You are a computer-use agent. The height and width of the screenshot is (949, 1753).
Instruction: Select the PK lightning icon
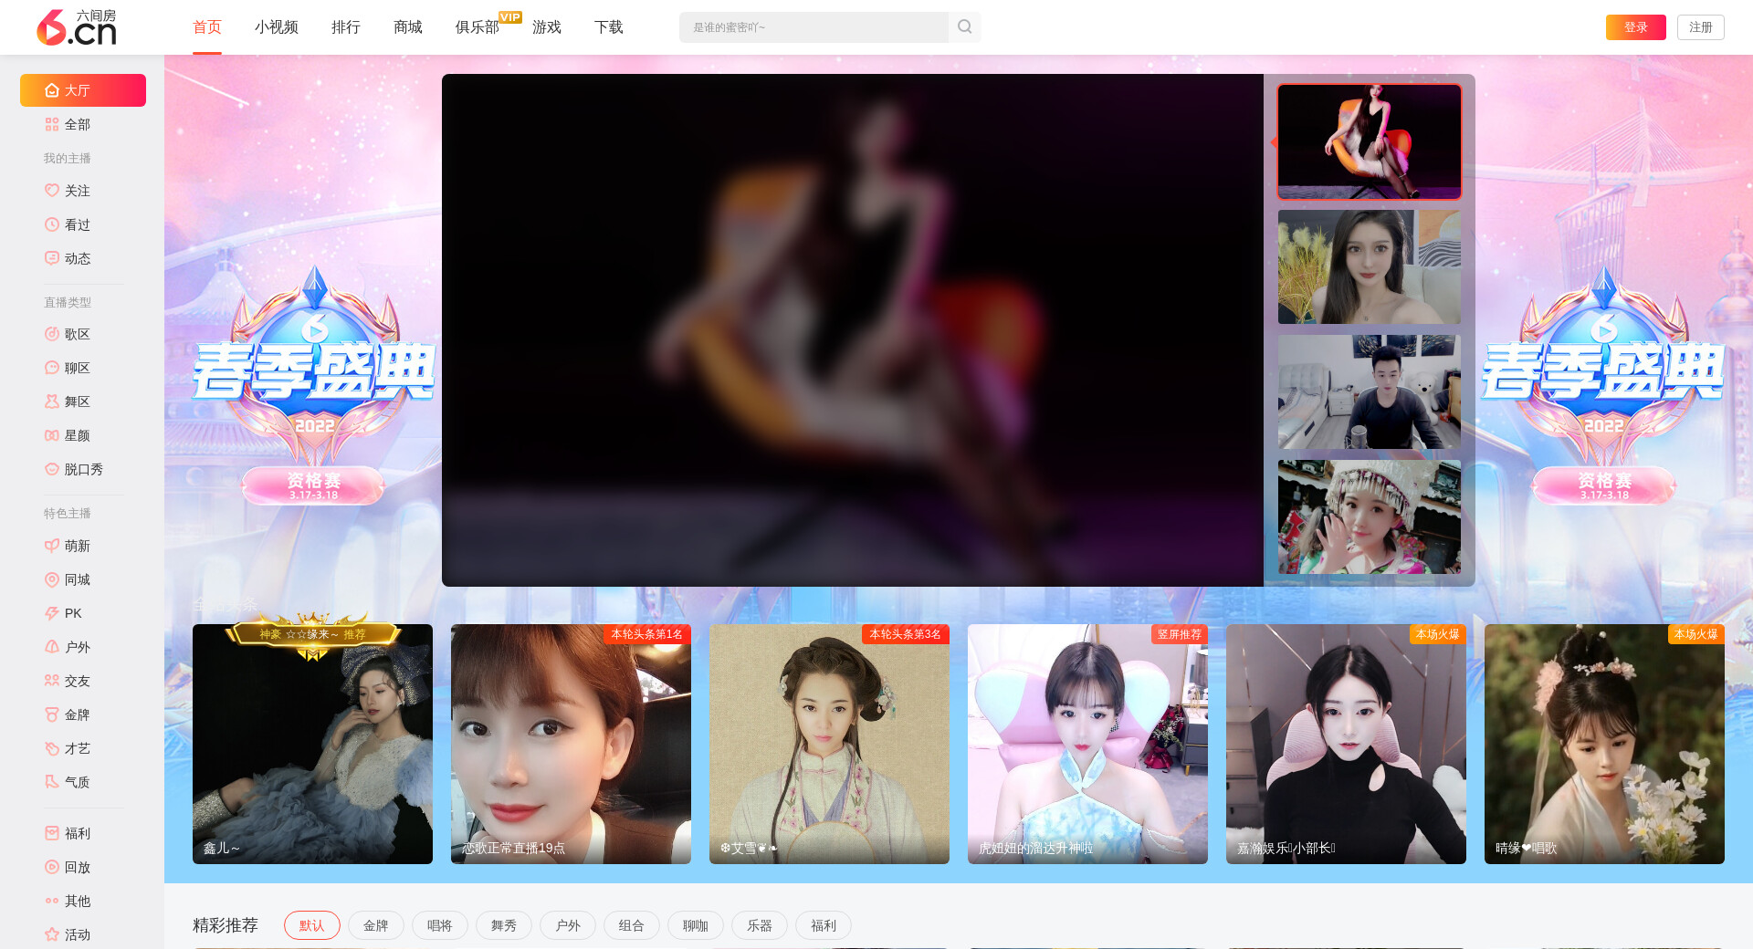[52, 613]
